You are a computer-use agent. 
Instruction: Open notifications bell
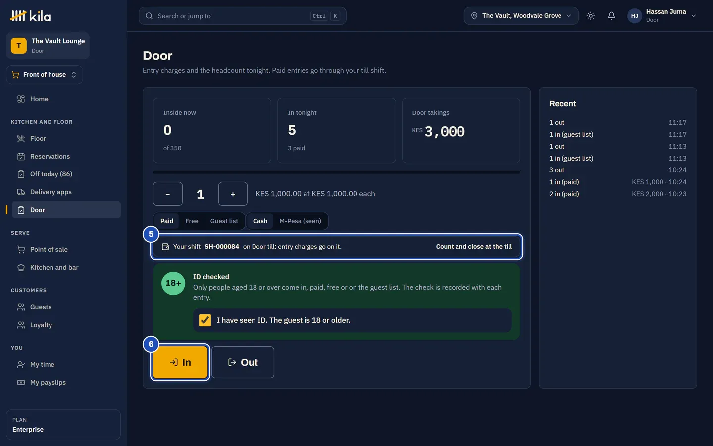(611, 16)
